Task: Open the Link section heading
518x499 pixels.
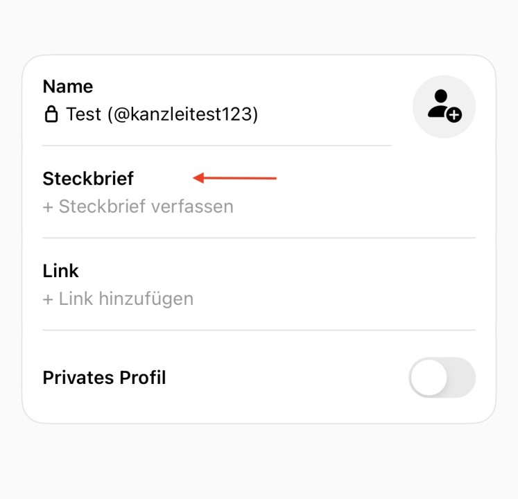Action: pos(61,271)
